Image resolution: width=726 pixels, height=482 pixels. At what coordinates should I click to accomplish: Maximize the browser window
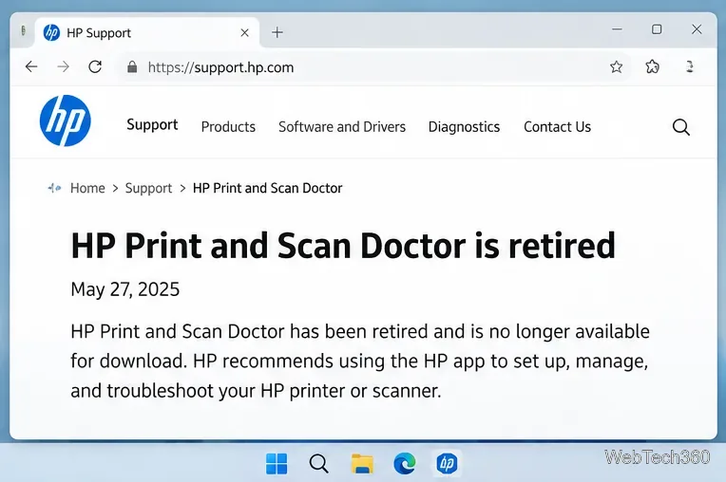tap(657, 29)
